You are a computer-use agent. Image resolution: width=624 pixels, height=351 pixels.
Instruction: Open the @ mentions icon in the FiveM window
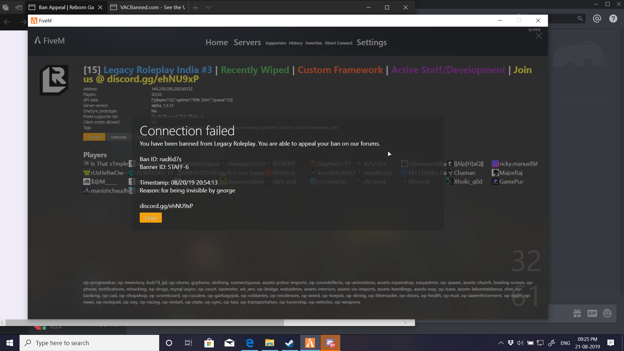[597, 19]
